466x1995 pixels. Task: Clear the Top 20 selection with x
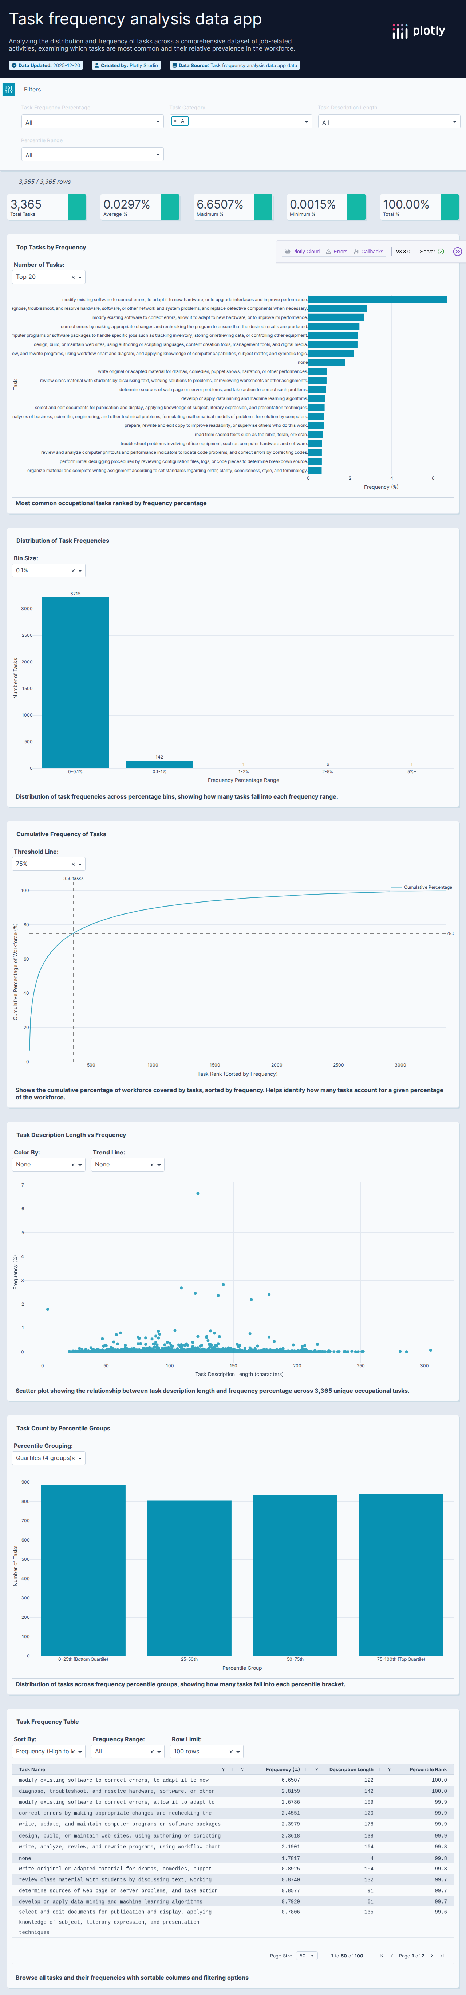tap(74, 277)
